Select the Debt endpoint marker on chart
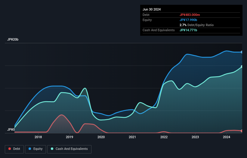Image resolution: width=247 pixels, height=158 pixels. 242,131
